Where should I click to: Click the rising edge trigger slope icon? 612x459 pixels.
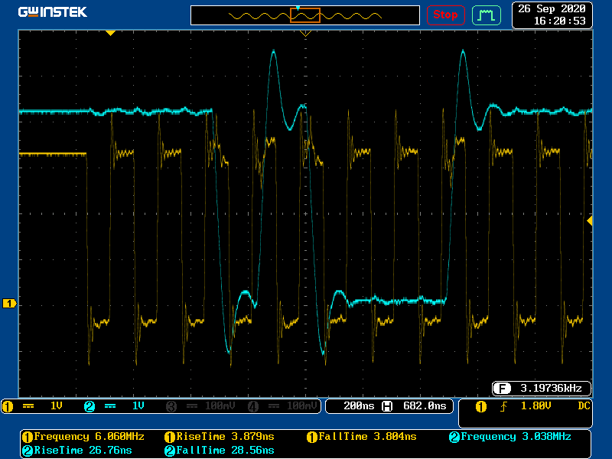503,406
